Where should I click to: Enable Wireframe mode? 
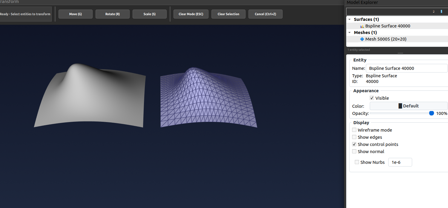coord(354,130)
